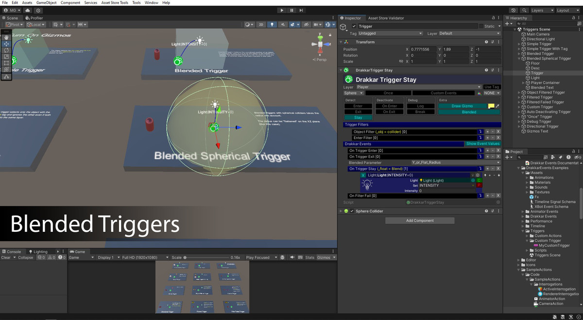
Task: Open the Tag Untagged dropdown
Action: (390, 33)
